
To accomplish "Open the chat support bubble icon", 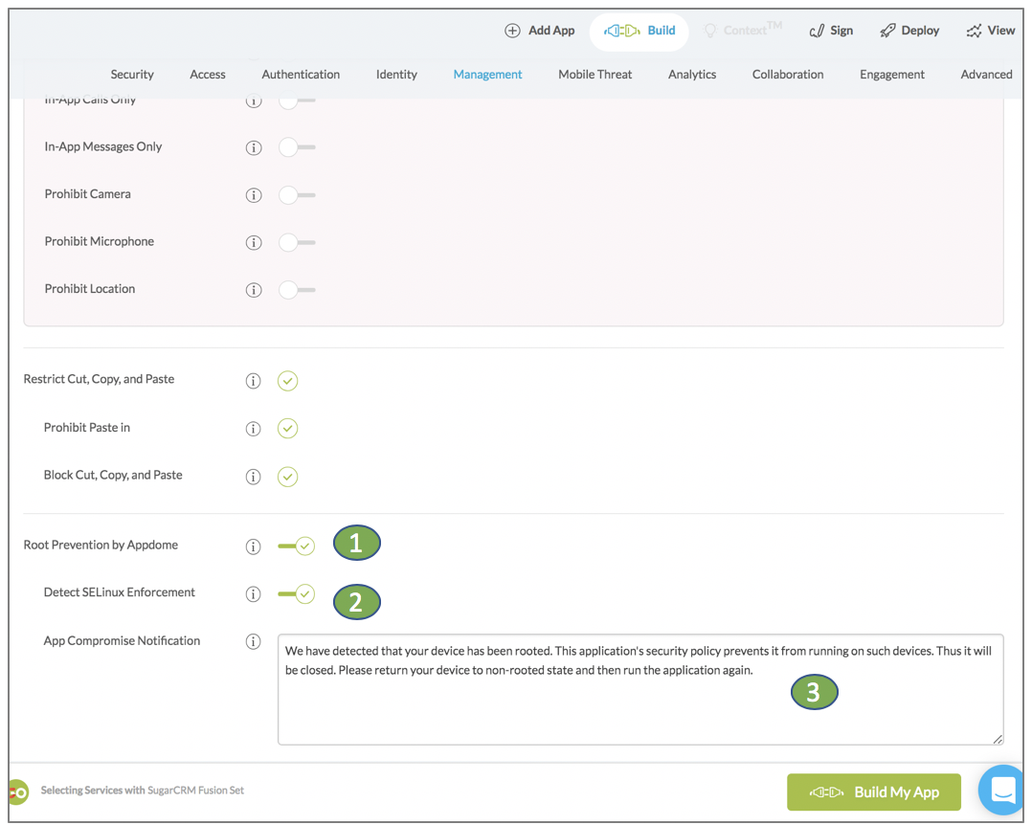I will tap(1002, 791).
